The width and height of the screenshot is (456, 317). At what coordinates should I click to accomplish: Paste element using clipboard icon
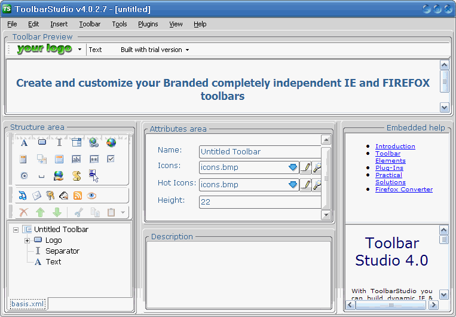[x=111, y=212]
